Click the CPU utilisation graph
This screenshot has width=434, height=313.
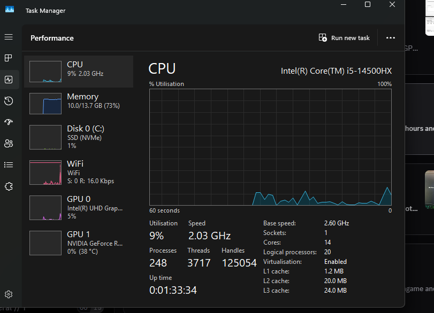tap(270, 147)
